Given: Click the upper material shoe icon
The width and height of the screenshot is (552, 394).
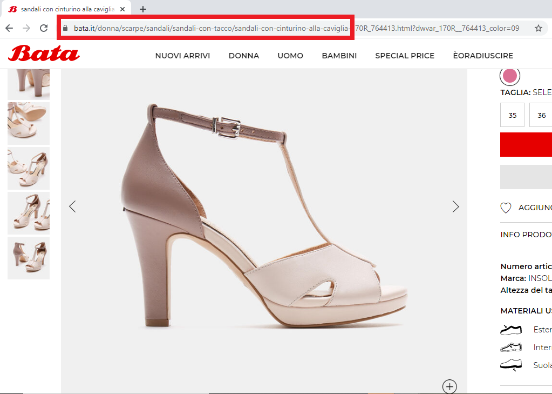Looking at the screenshot, I should point(511,330).
